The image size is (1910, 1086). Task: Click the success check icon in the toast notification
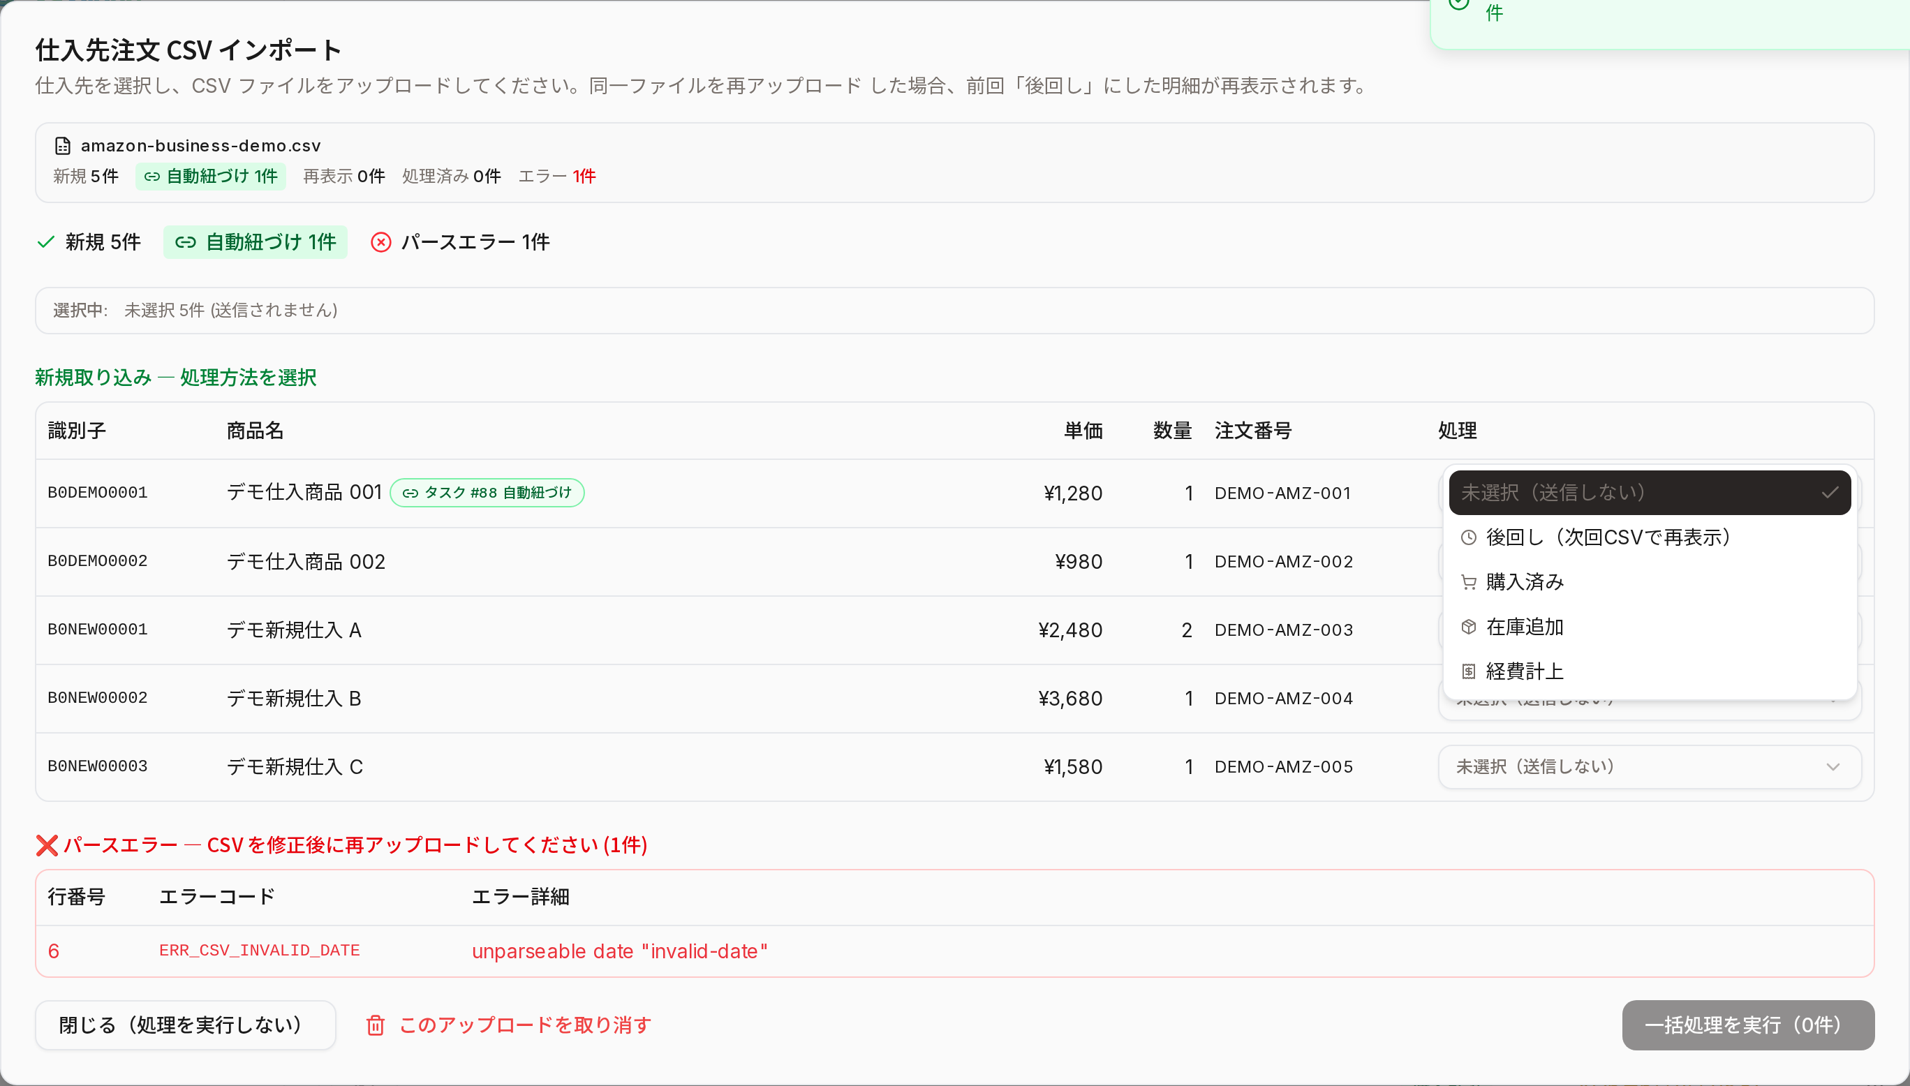[1459, 3]
